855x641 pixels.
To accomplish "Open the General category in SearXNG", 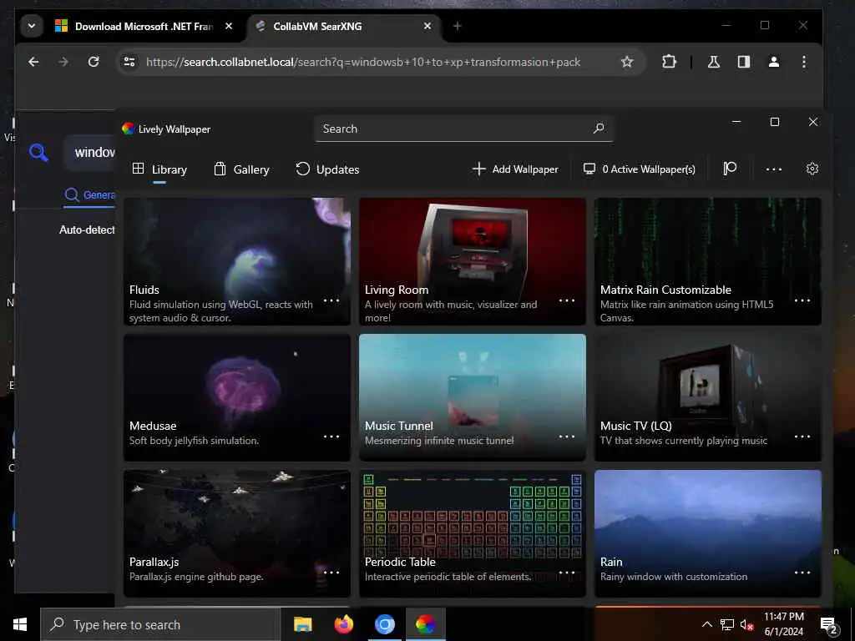I will click(x=90, y=194).
